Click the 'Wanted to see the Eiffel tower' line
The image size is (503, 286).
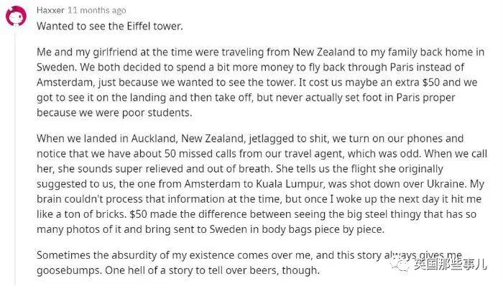tap(110, 26)
